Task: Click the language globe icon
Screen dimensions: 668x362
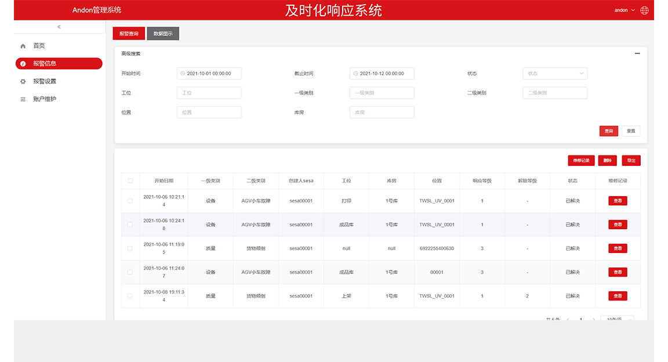Action: 644,10
